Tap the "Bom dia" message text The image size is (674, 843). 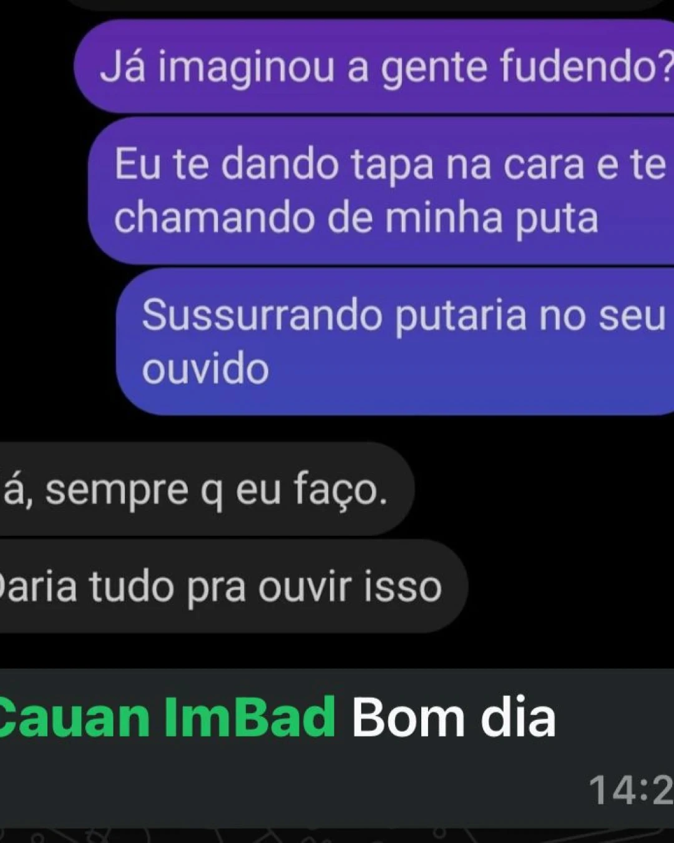tap(454, 717)
